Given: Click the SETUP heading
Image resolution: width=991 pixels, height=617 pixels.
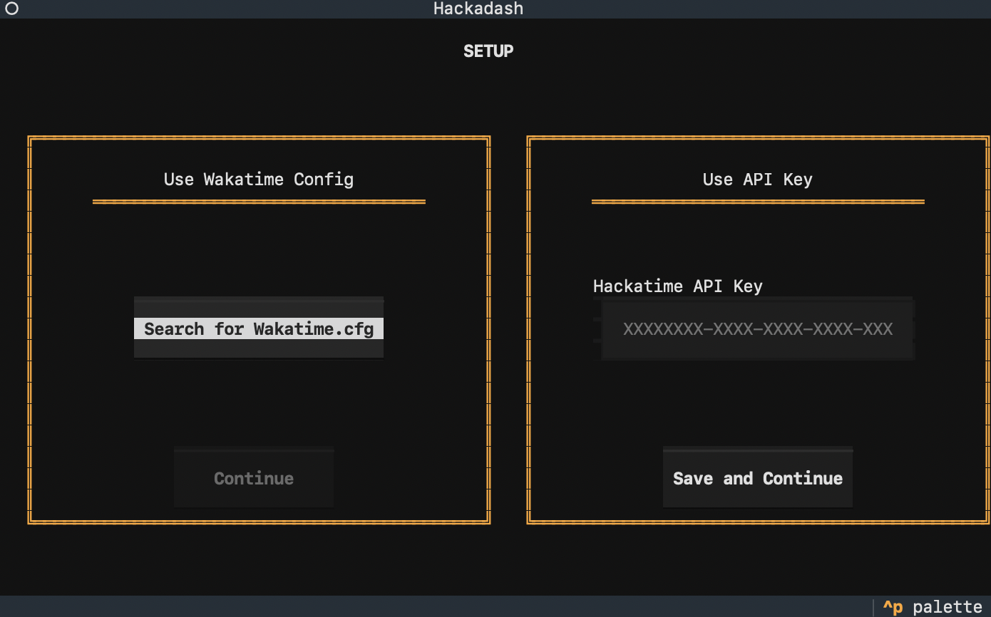Looking at the screenshot, I should coord(488,51).
